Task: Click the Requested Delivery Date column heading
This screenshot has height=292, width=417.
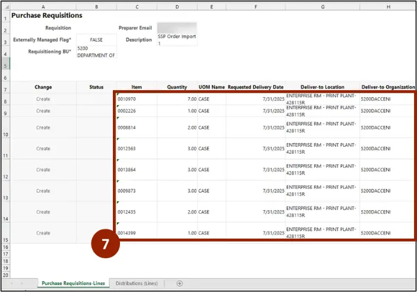Action: pyautogui.click(x=255, y=87)
